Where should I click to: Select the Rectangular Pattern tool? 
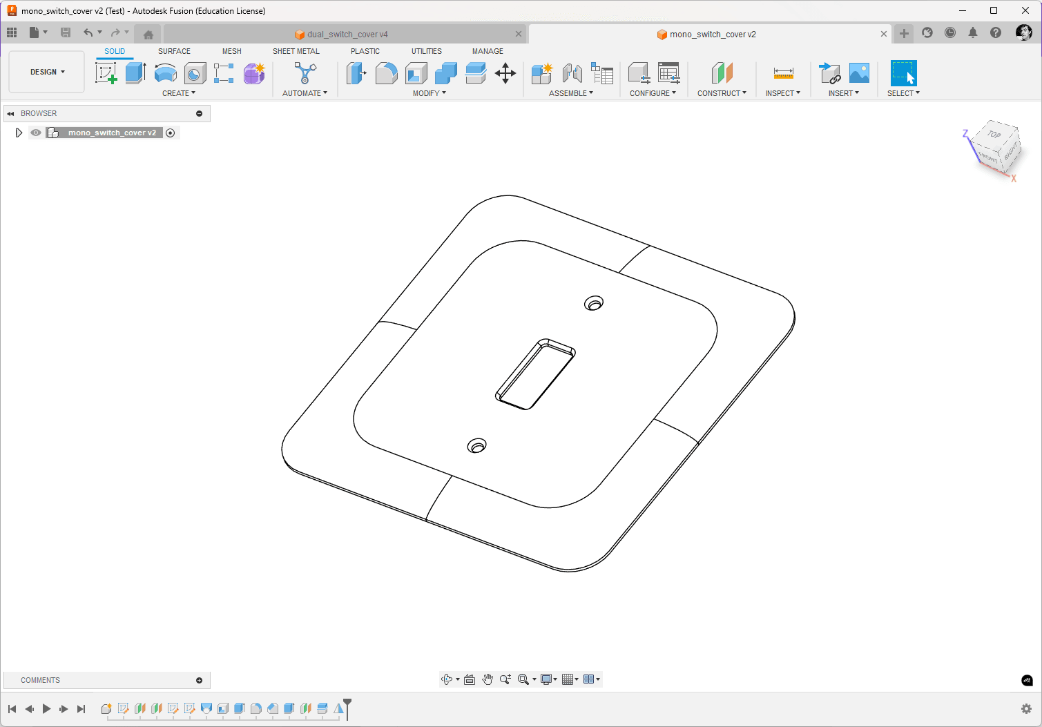224,73
